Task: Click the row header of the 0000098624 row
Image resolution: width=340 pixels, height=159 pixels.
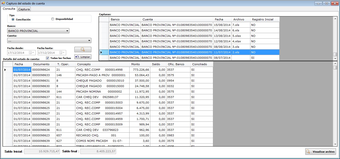Action: (x=8, y=70)
